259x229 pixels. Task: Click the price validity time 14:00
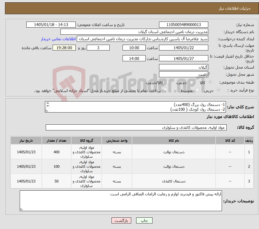(x=134, y=58)
